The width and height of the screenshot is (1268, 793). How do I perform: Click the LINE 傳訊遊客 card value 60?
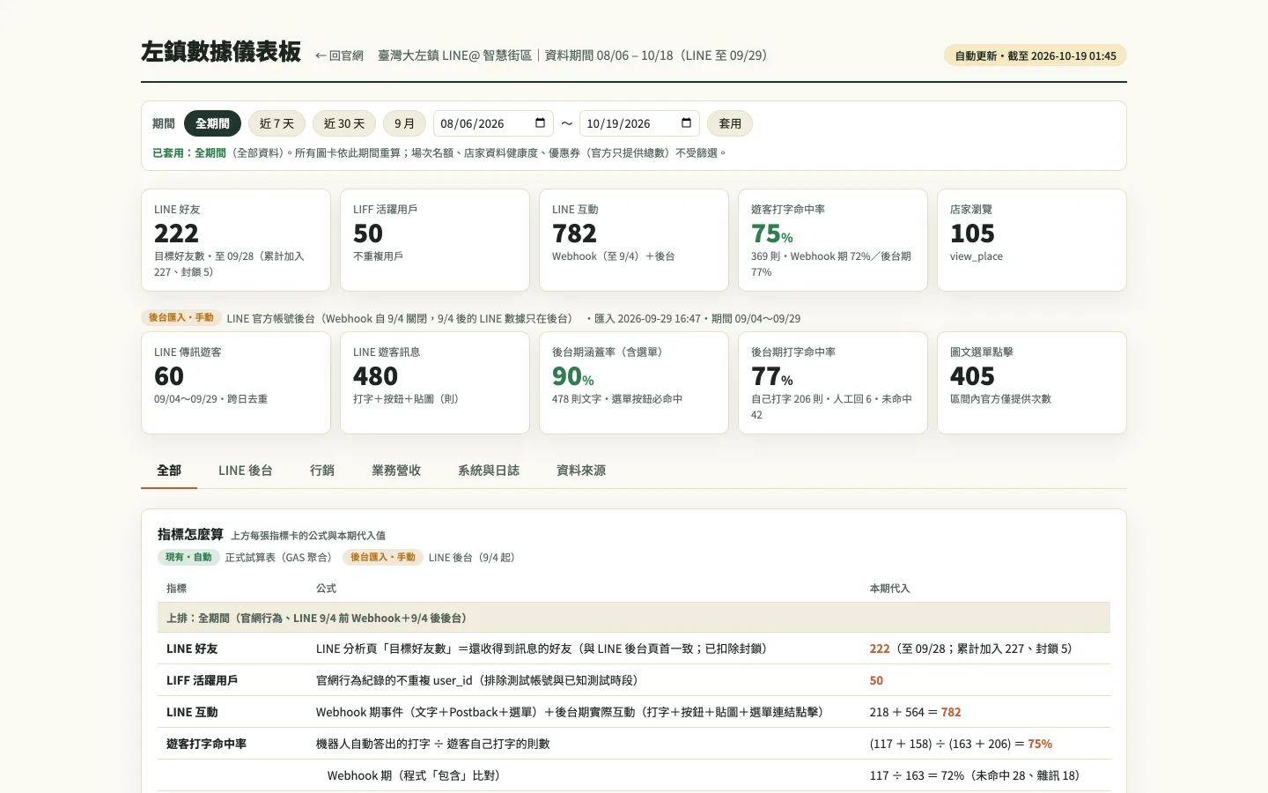coord(169,376)
